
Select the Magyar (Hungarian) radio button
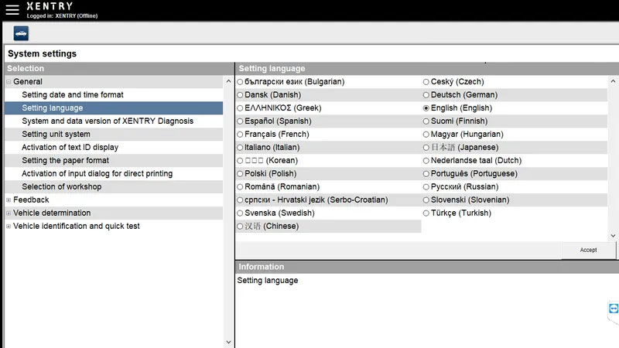click(x=426, y=135)
